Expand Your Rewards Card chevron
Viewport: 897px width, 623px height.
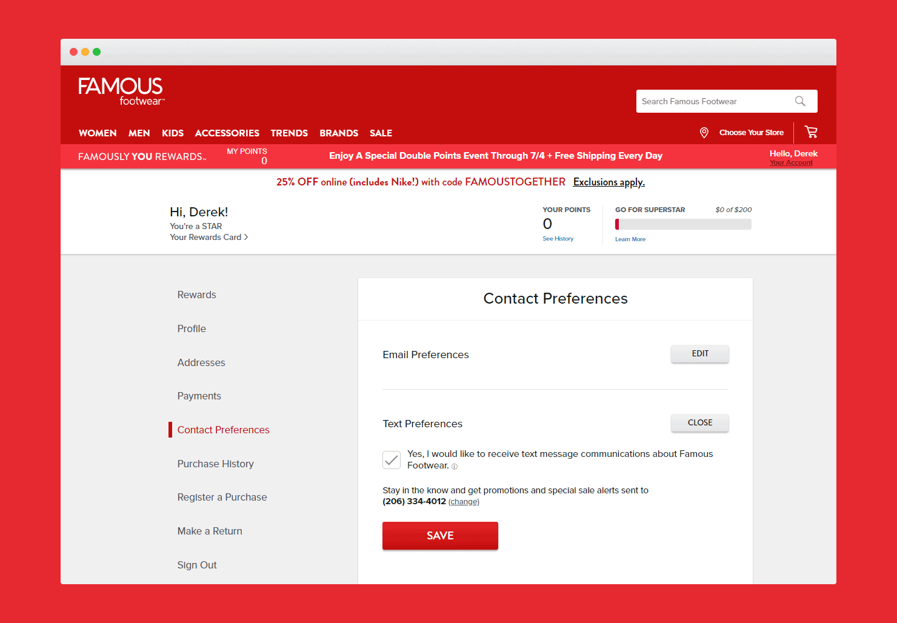(246, 237)
